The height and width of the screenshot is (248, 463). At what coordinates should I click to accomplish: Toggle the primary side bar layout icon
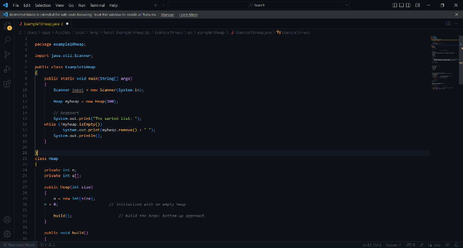click(x=395, y=5)
